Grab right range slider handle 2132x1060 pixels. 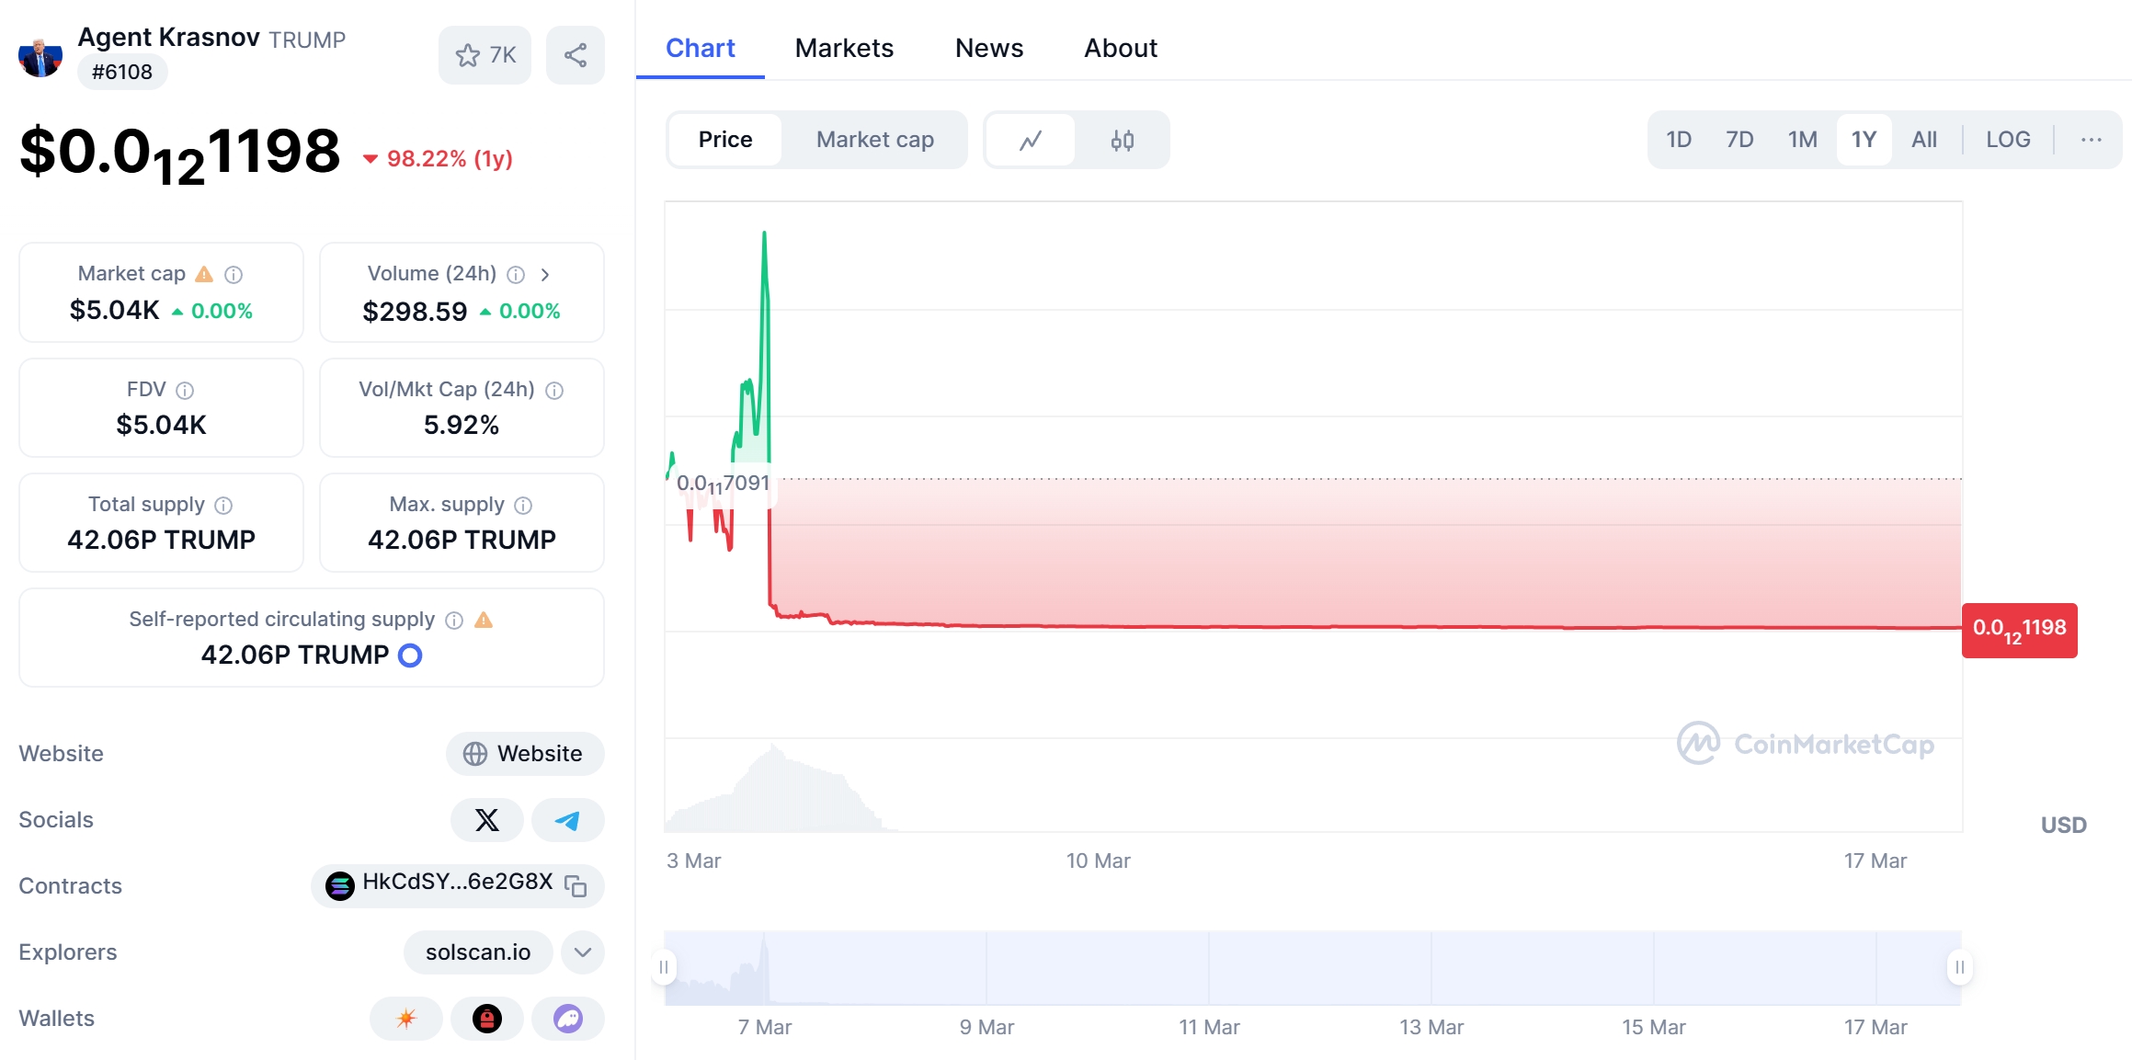(x=1960, y=967)
